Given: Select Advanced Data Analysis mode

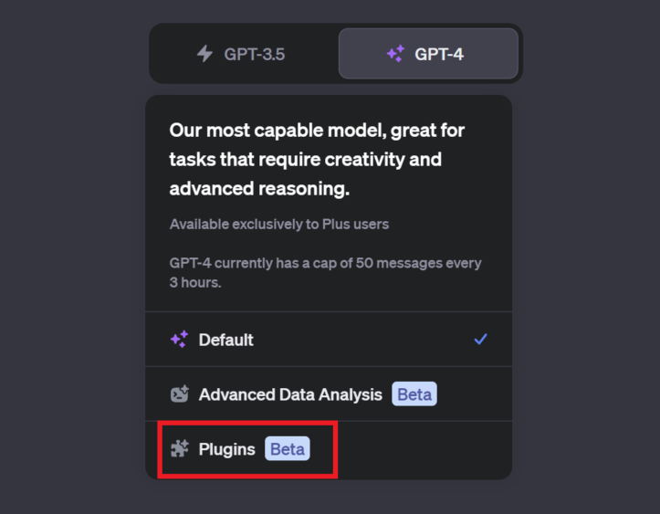Looking at the screenshot, I should 329,394.
